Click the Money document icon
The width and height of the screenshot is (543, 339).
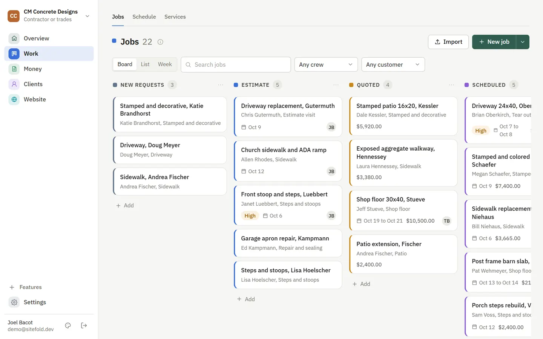[x=14, y=69]
